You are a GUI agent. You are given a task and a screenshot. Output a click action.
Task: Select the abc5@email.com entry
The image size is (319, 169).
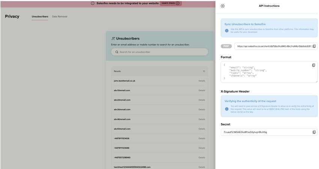point(122,129)
